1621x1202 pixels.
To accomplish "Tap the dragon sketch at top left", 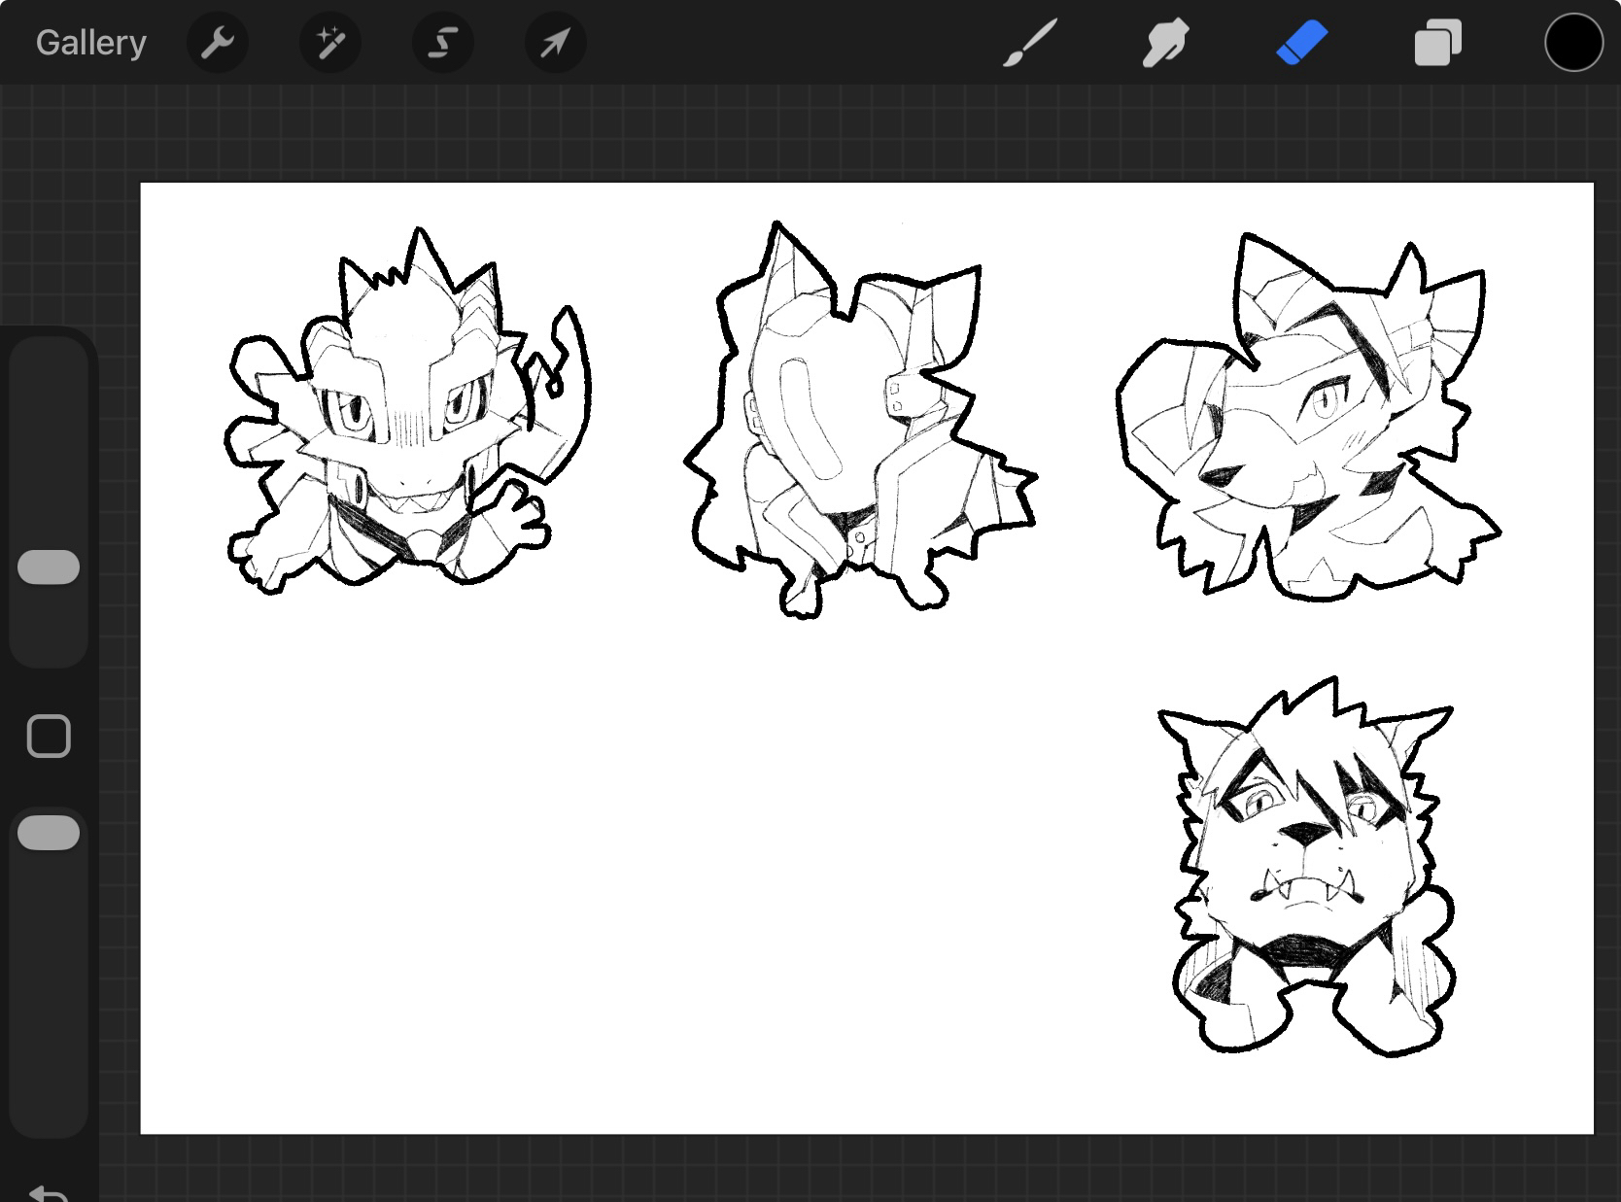I will click(403, 418).
